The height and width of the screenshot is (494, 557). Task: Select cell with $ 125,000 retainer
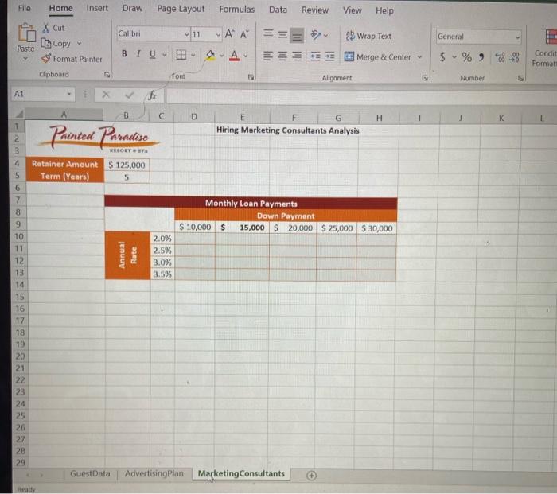[127, 165]
